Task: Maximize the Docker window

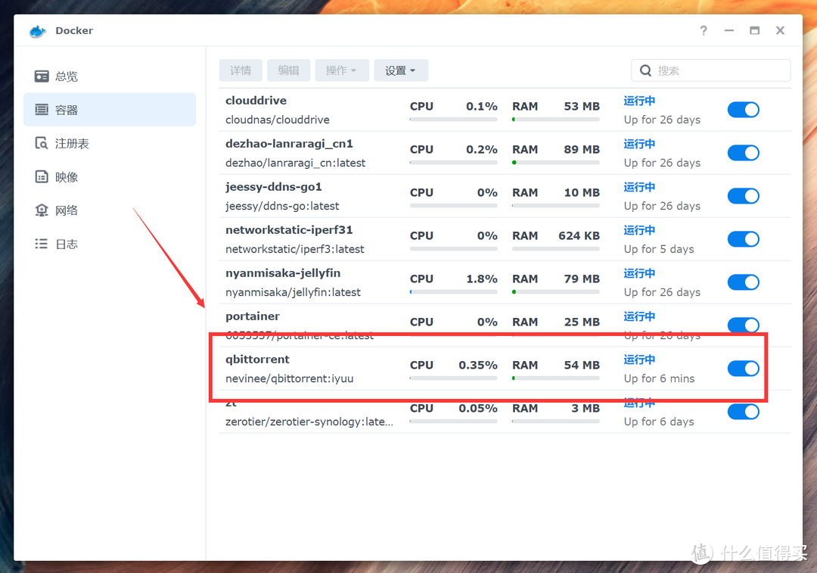Action: click(754, 30)
